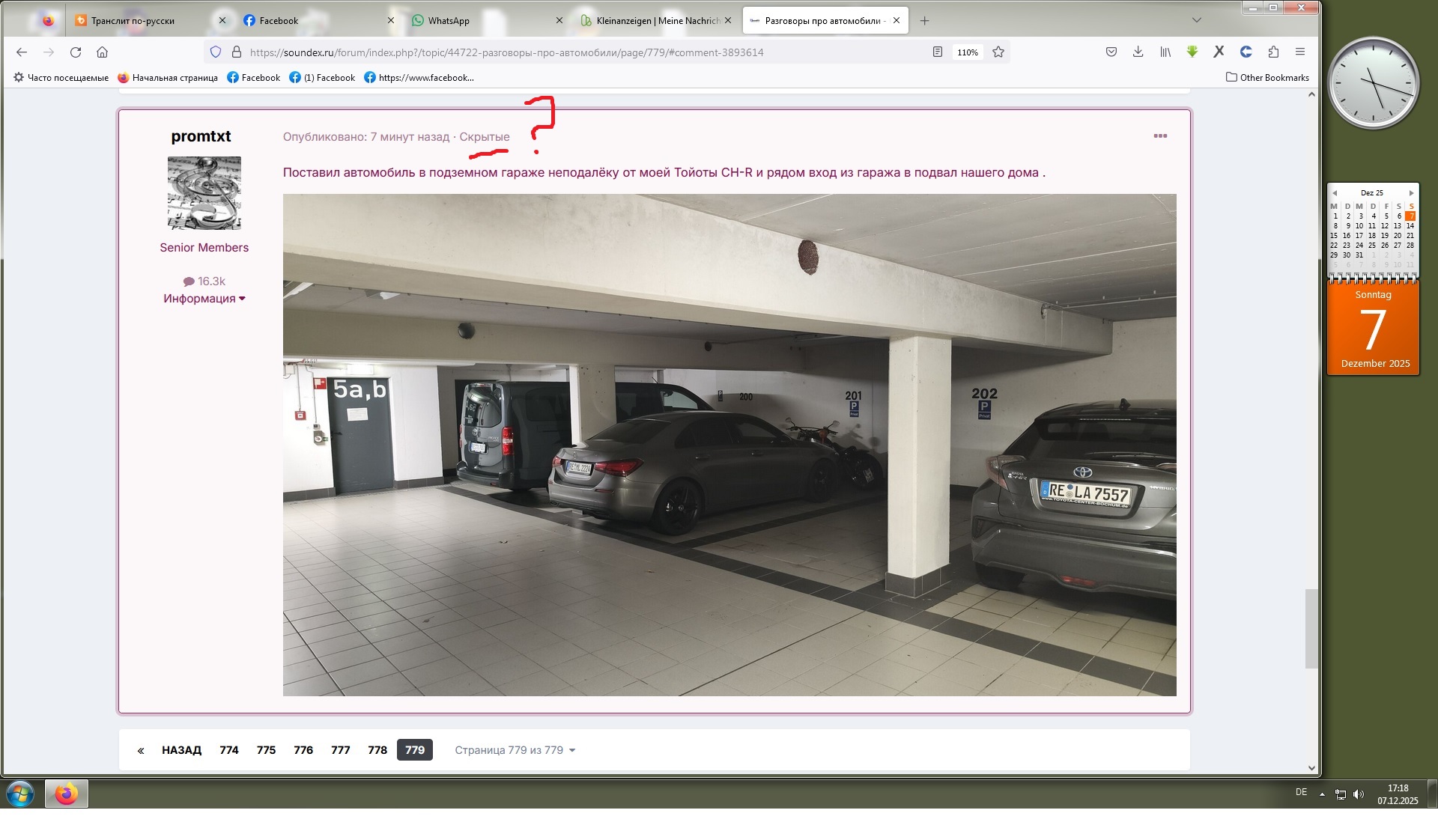
Task: Go to page 778
Action: tap(377, 750)
